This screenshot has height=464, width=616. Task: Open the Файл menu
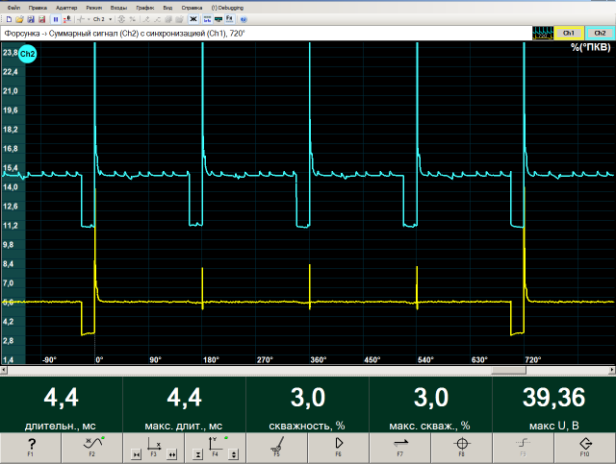pyautogui.click(x=13, y=7)
